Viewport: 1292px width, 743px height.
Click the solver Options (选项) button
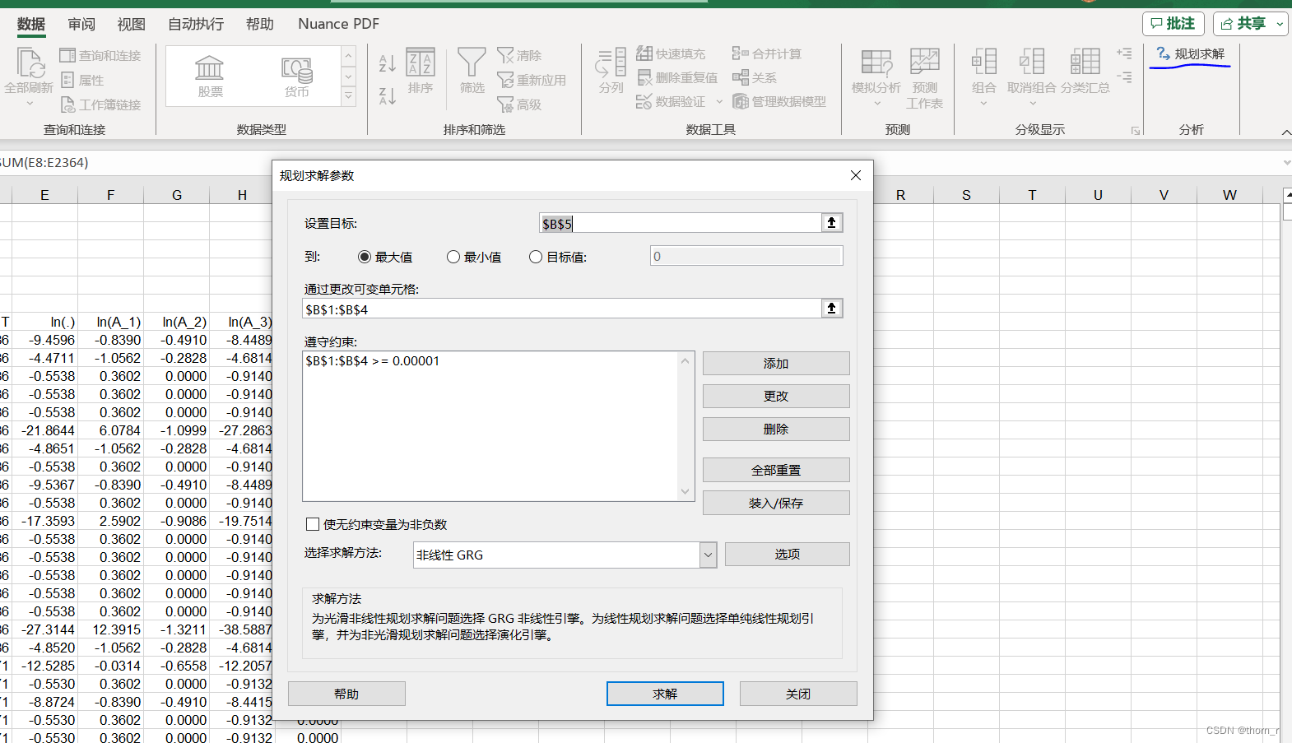[x=787, y=554]
